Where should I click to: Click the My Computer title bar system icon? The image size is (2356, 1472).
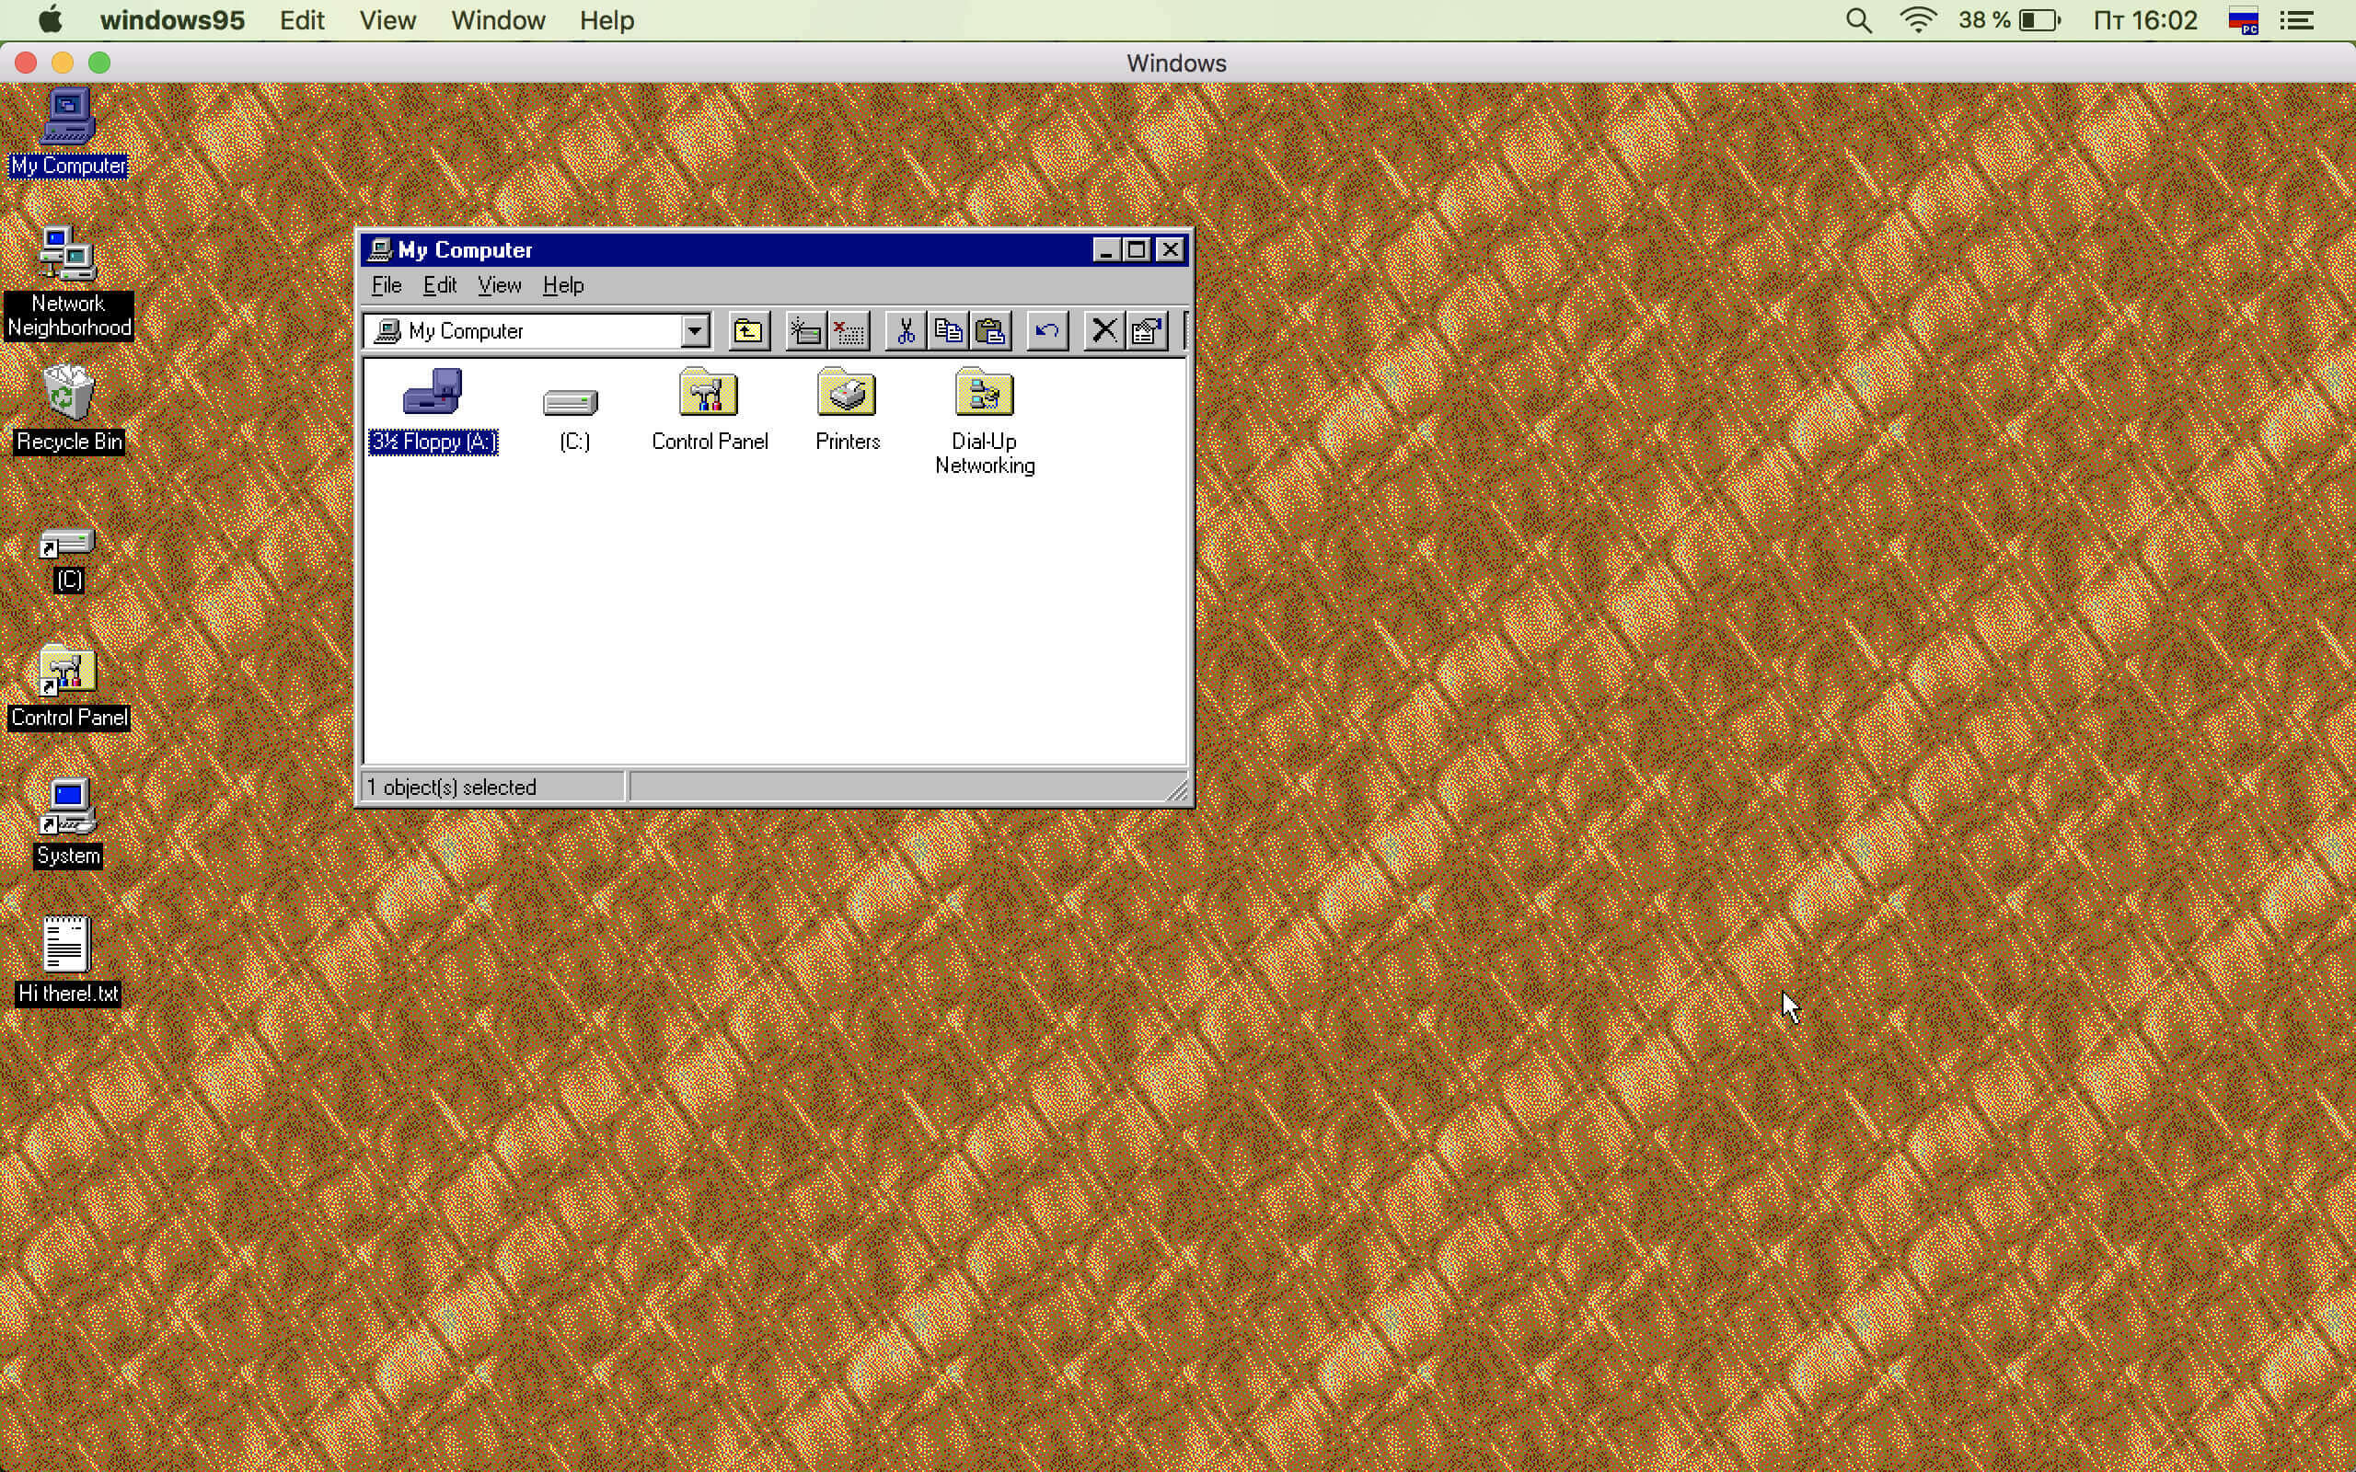[x=380, y=250]
